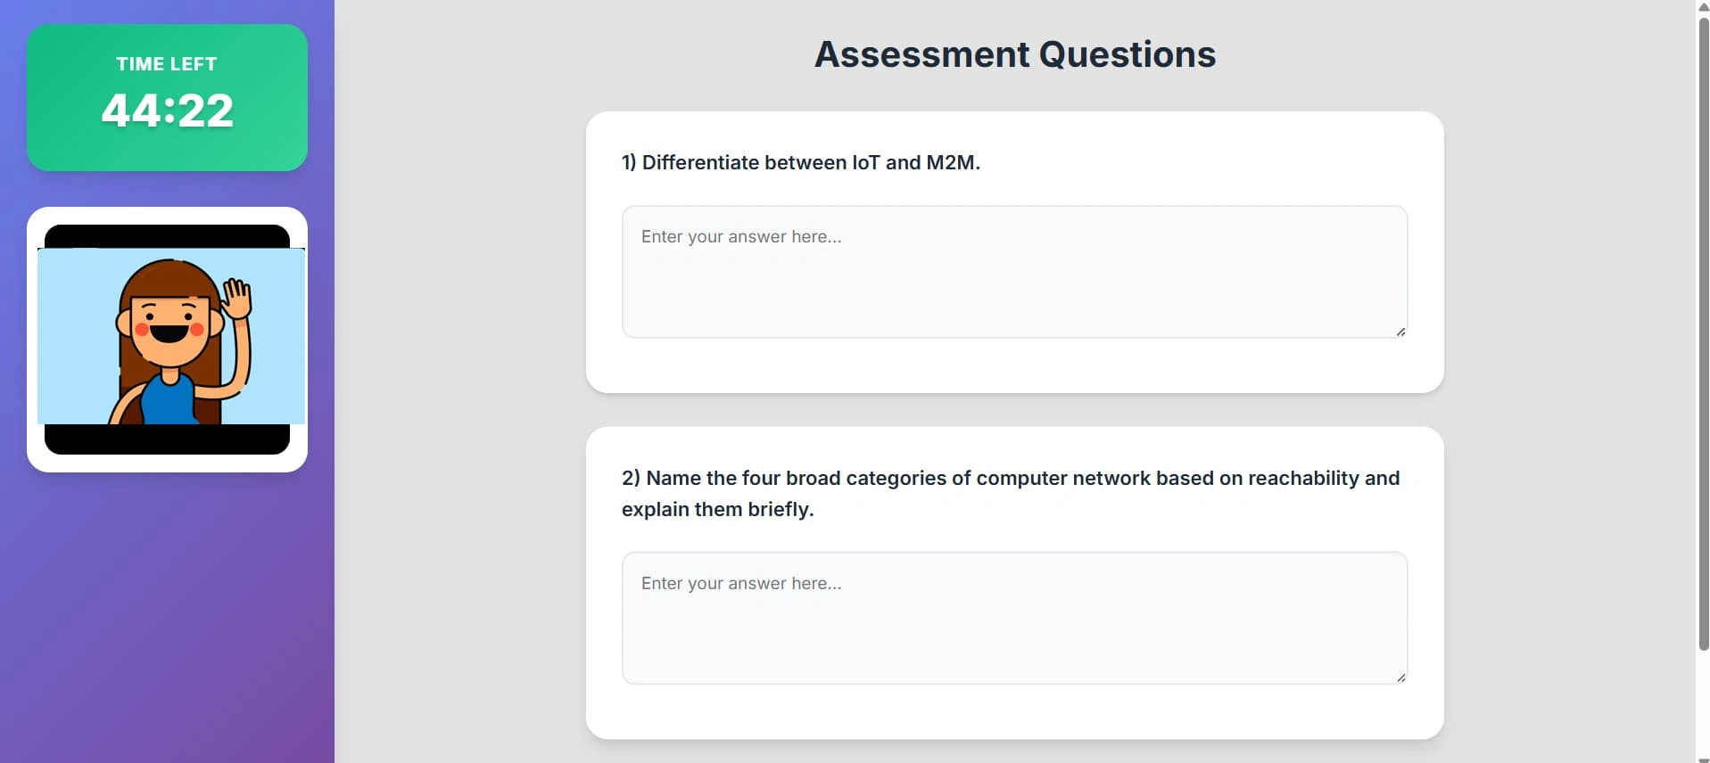Image resolution: width=1710 pixels, height=763 pixels.
Task: Grab the resize handle of second answer box
Action: pyautogui.click(x=1400, y=677)
